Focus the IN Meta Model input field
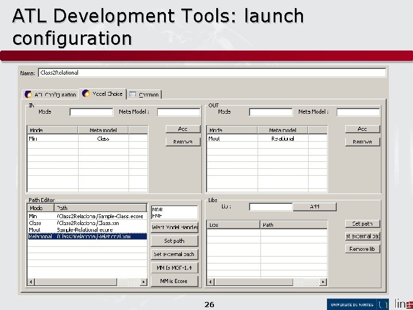 click(x=178, y=112)
